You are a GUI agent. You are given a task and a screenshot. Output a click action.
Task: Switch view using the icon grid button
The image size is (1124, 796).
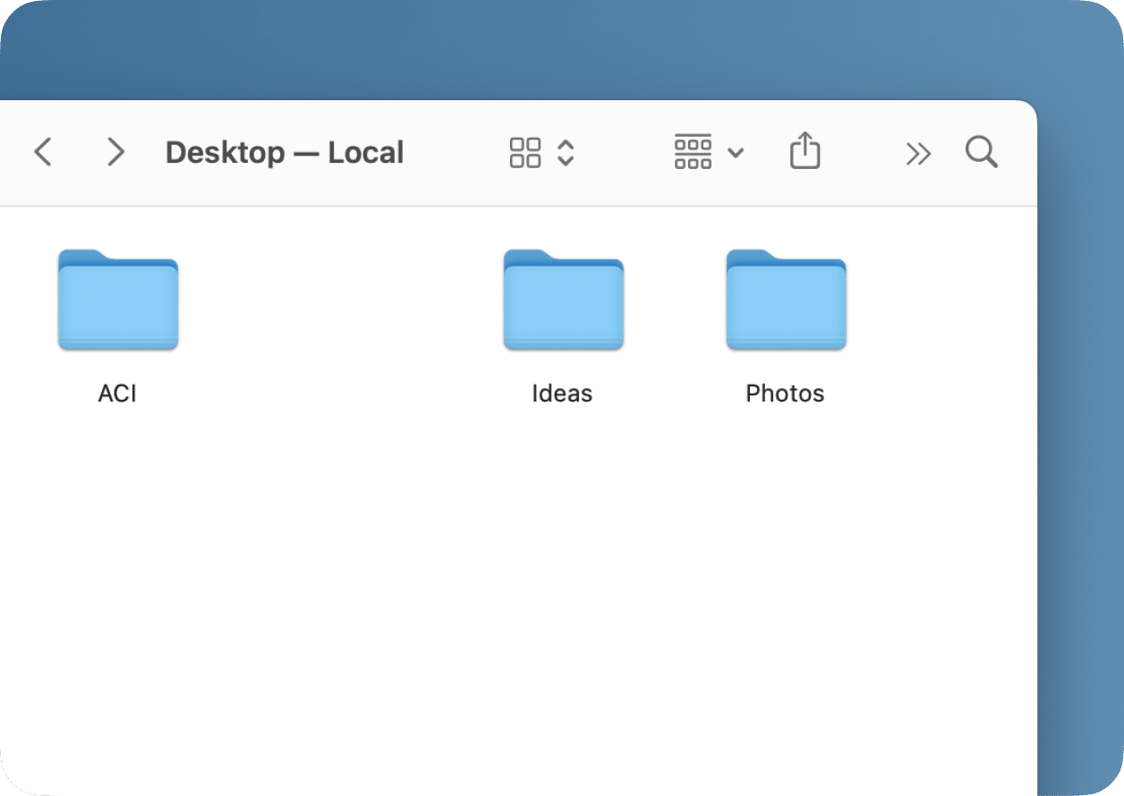(525, 153)
